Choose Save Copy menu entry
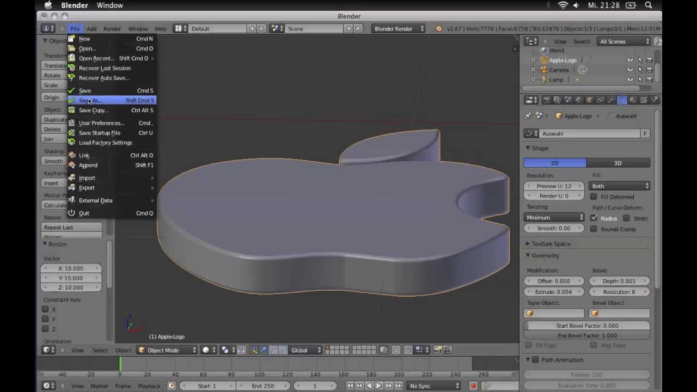The width and height of the screenshot is (697, 392). coord(112,110)
